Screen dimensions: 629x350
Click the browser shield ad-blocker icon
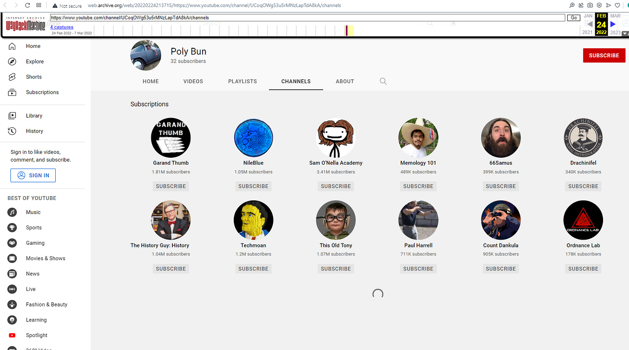pyautogui.click(x=599, y=6)
